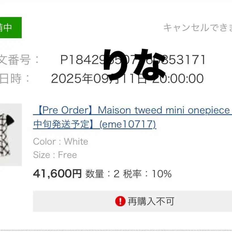Click the Color : White label
This screenshot has height=232, width=232.
[x=61, y=141]
